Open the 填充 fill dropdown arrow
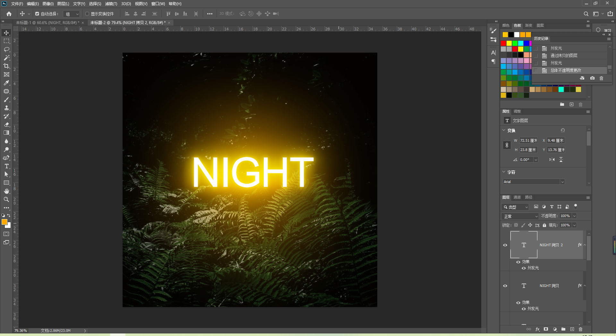Viewport: 616px width, 336px height. [x=574, y=225]
